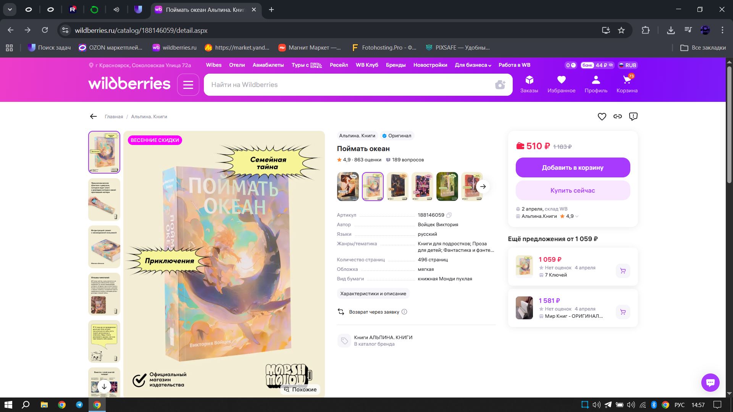Open Корзина shopping cart
Image resolution: width=733 pixels, height=412 pixels.
627,84
